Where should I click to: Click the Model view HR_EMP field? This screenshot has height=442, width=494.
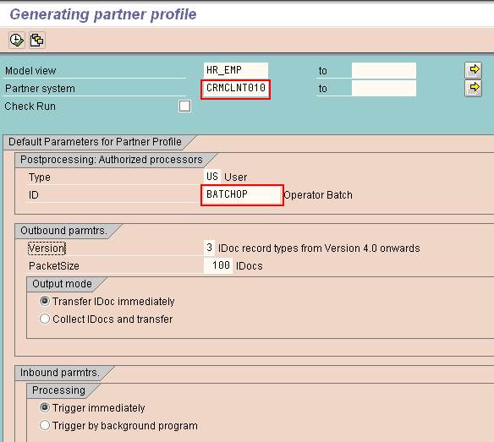tap(236, 70)
